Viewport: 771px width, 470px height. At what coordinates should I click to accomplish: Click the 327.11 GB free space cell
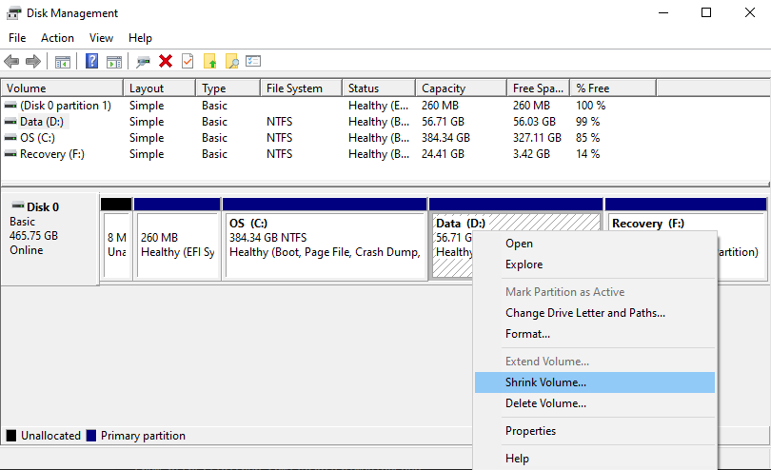click(537, 138)
